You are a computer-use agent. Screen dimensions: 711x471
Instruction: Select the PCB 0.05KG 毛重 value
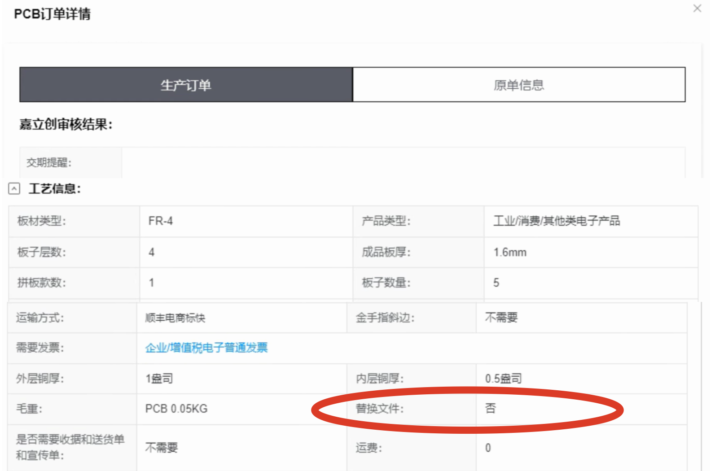click(176, 409)
